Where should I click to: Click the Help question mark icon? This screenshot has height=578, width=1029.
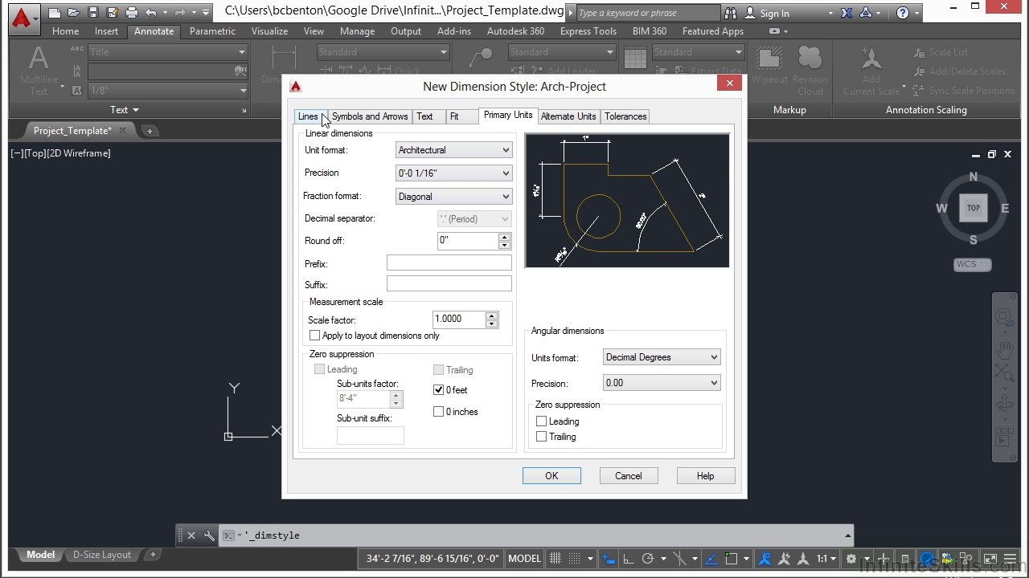[x=903, y=13]
